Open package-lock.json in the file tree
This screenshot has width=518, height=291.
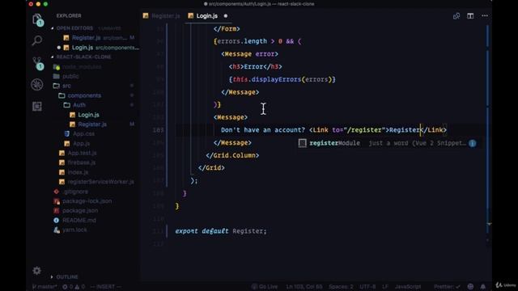coord(87,201)
